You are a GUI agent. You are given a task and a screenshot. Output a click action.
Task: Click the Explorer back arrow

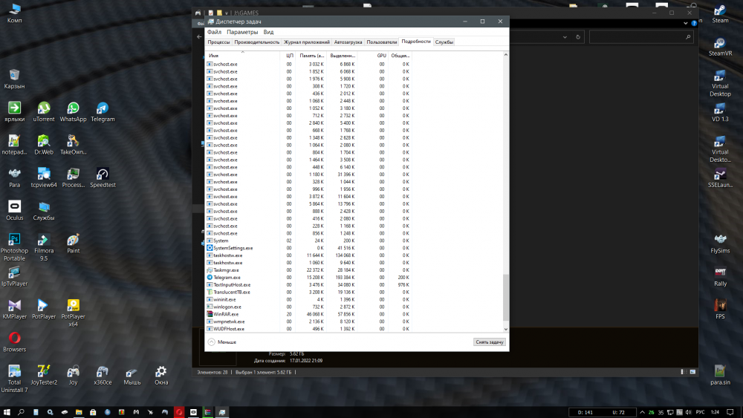pyautogui.click(x=199, y=36)
